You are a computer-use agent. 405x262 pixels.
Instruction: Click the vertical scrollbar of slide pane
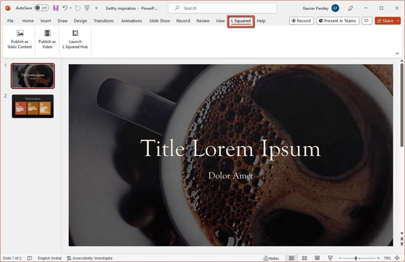pyautogui.click(x=401, y=105)
